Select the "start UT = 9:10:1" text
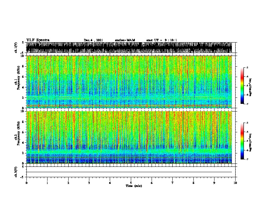Screen dimensions: 265x205 click(162, 40)
